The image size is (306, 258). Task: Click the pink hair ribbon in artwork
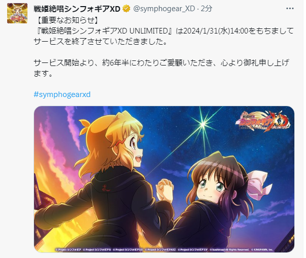point(258,184)
